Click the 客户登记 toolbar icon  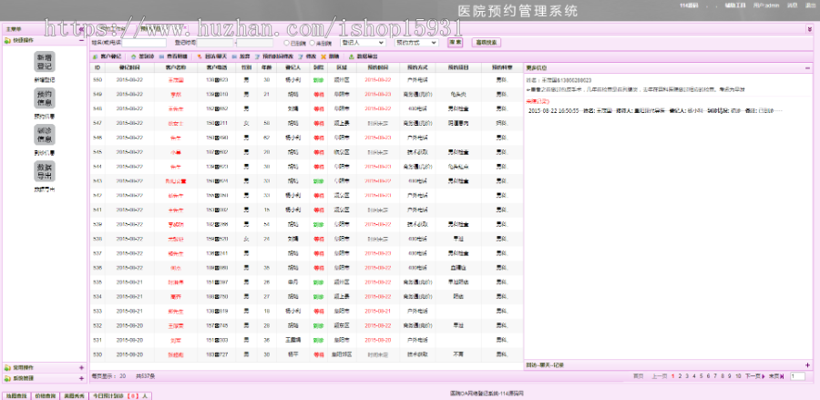pos(95,56)
